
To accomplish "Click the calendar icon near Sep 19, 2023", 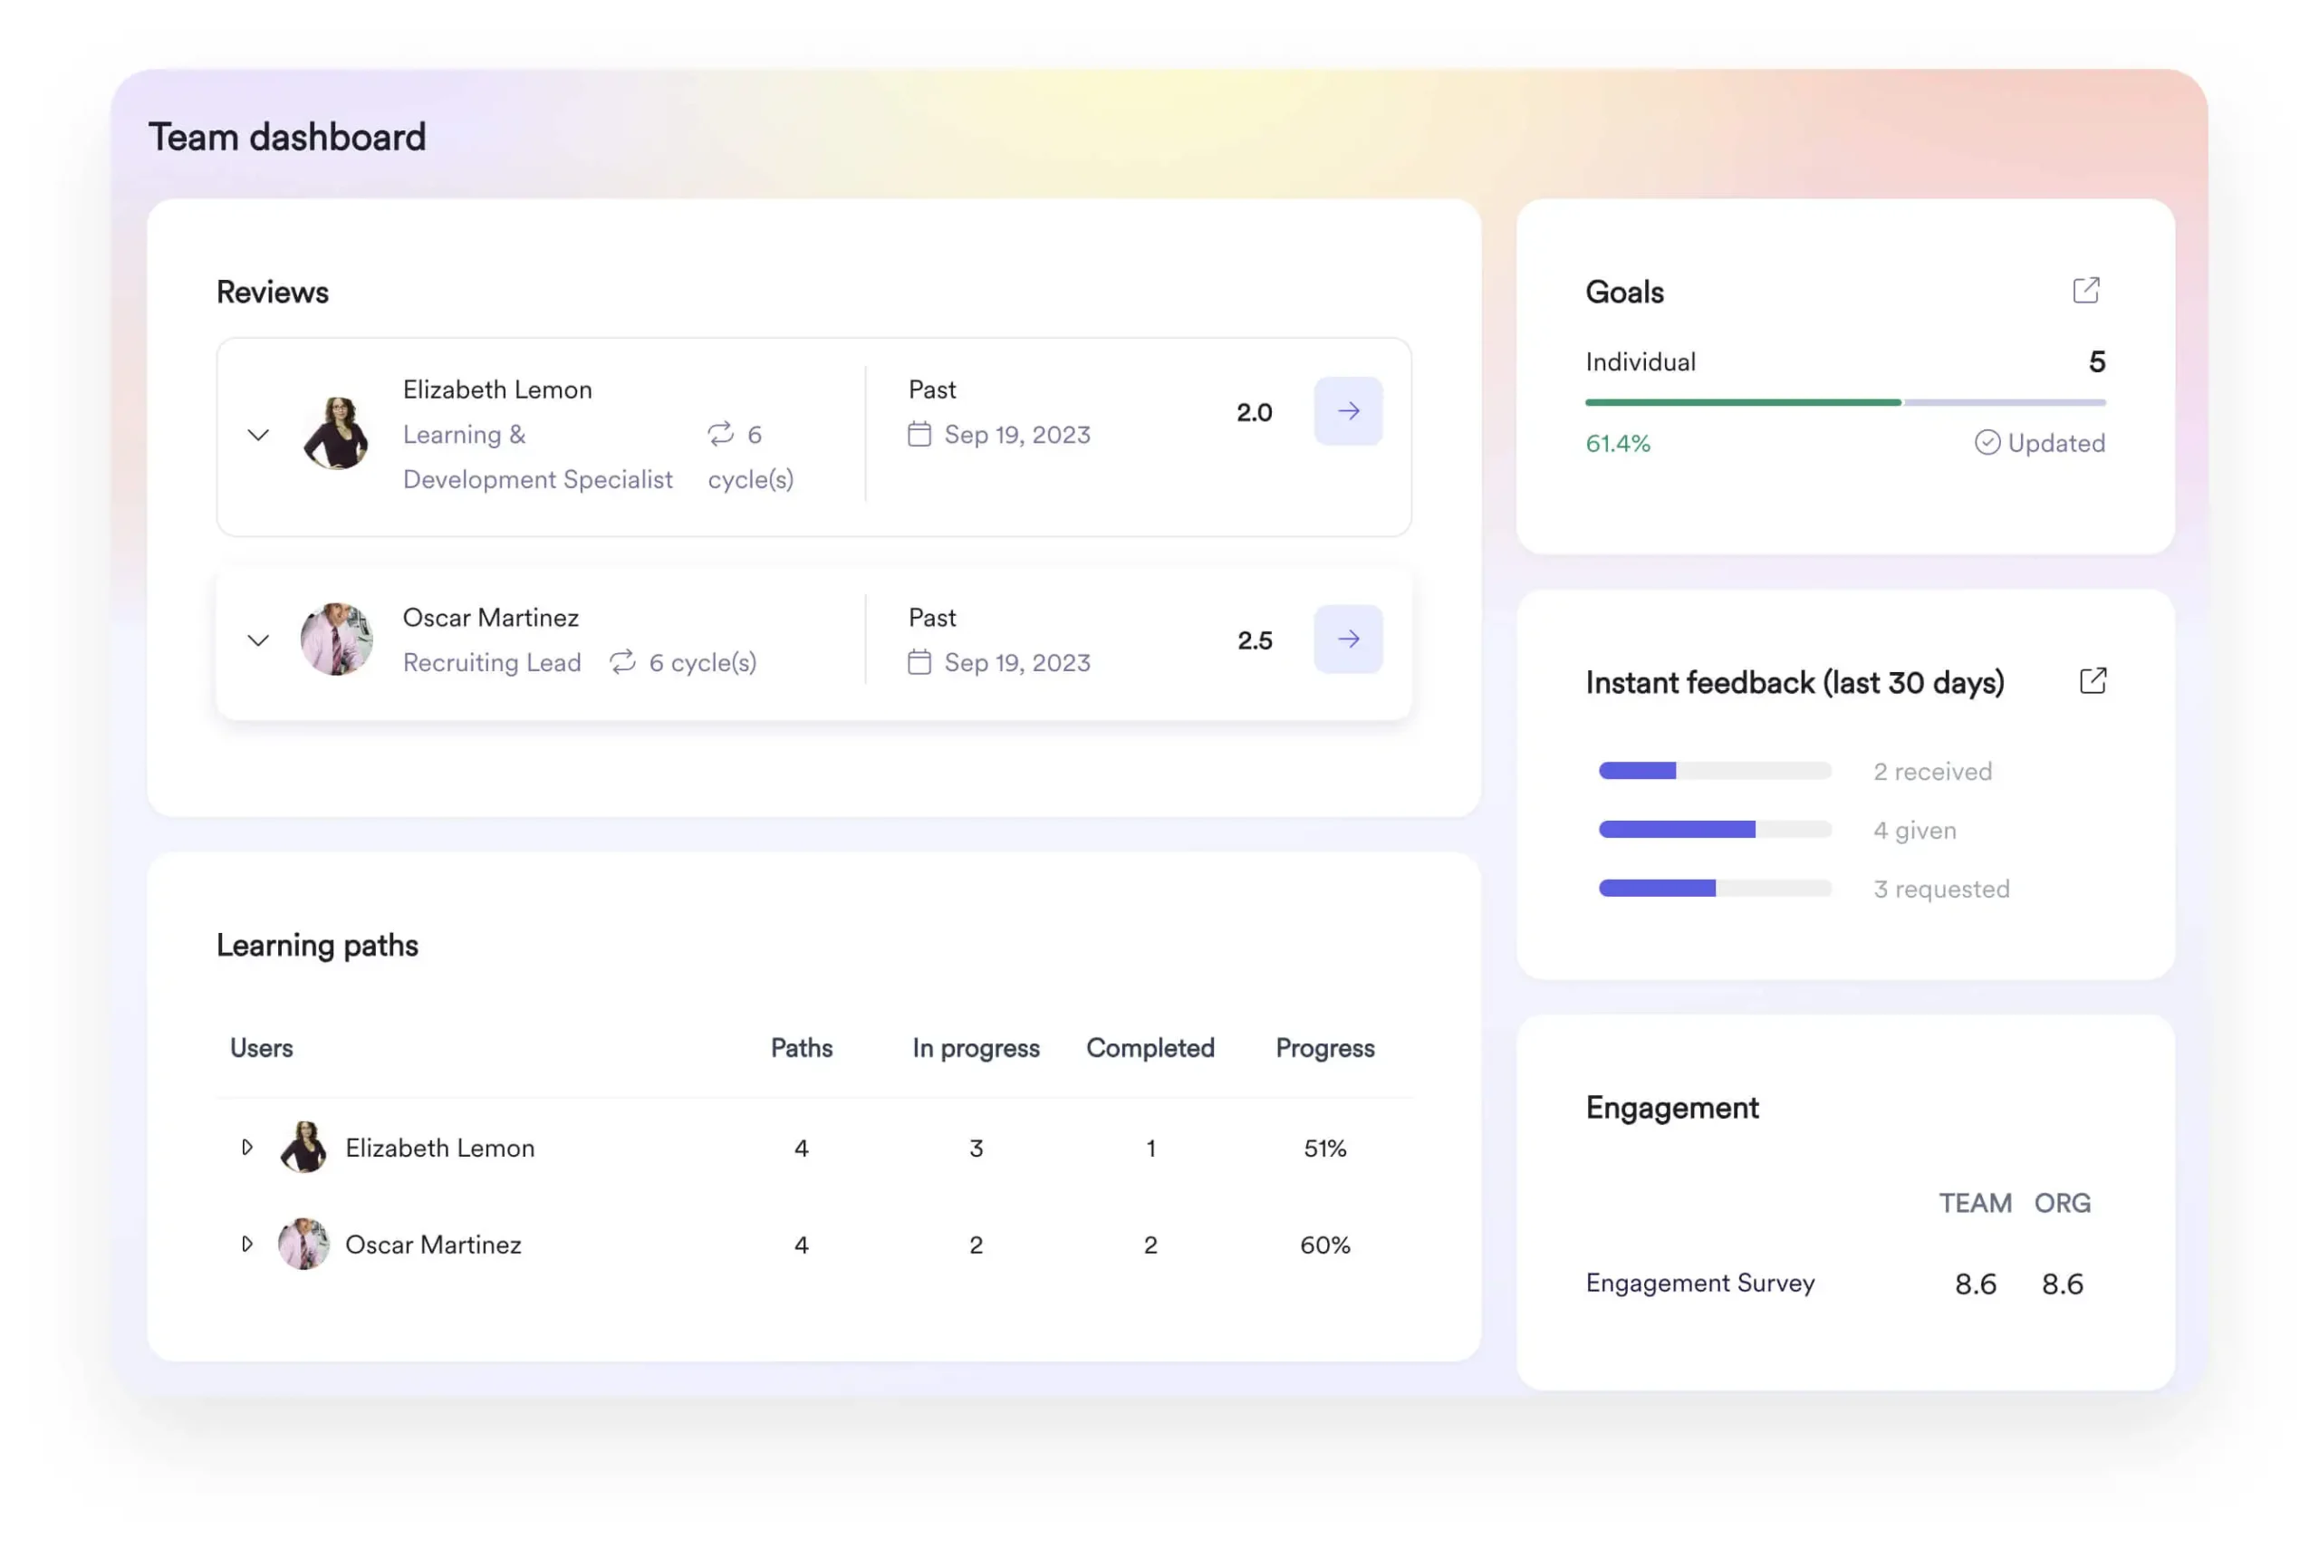I will coord(919,435).
